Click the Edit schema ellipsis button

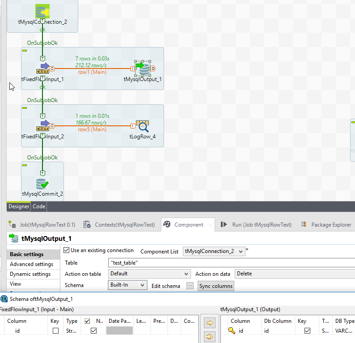pos(190,286)
